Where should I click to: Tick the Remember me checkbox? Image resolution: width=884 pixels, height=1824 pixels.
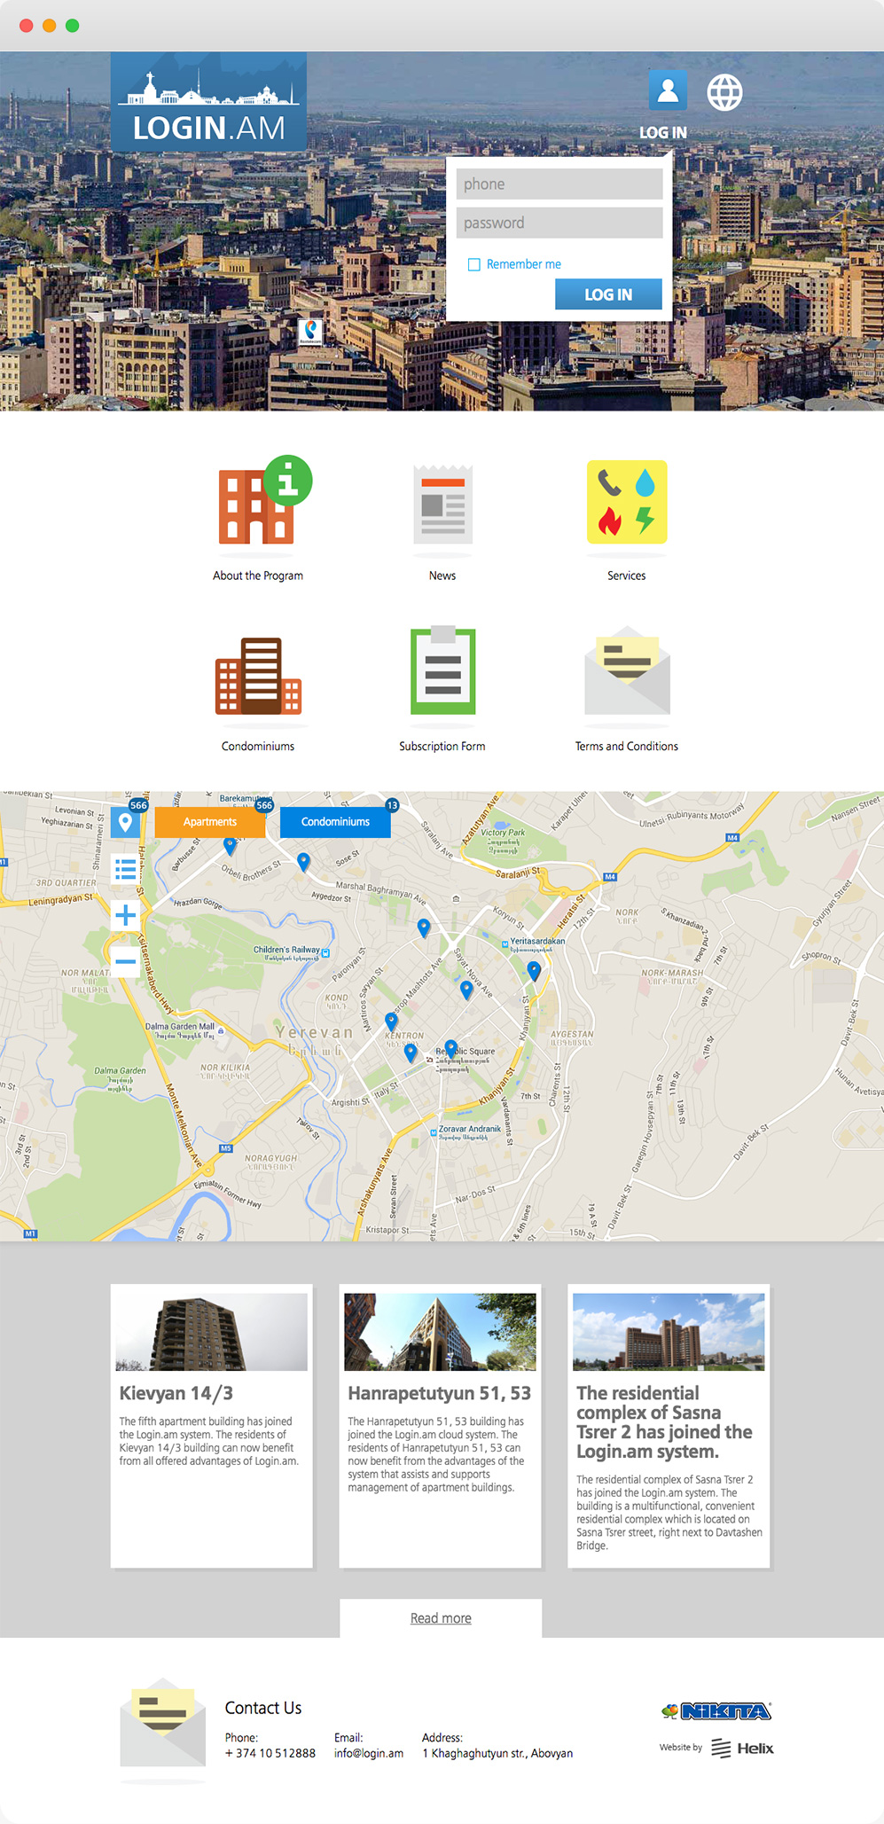click(474, 264)
